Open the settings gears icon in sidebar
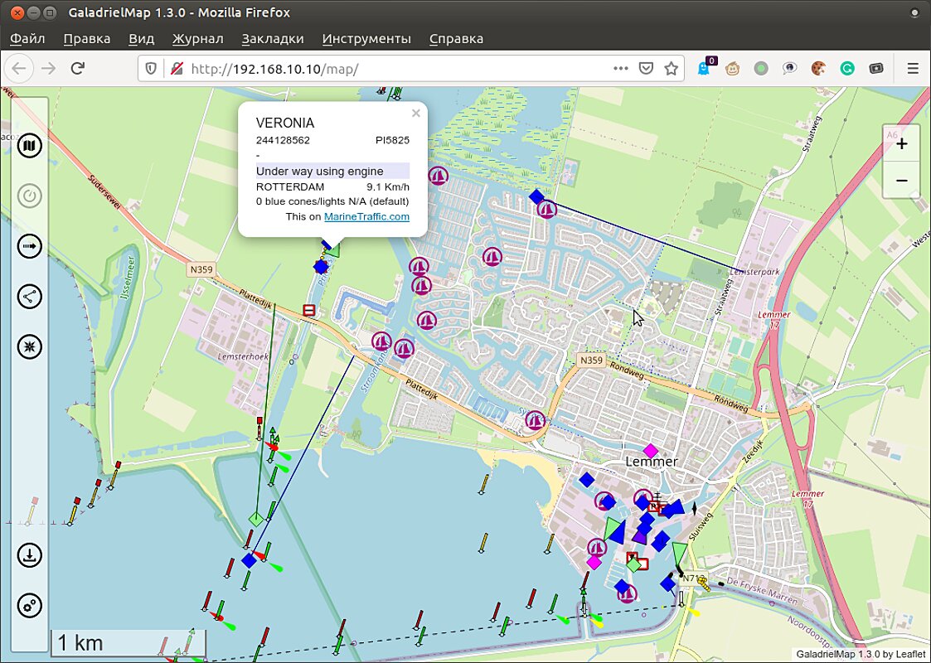This screenshot has height=663, width=931. [x=30, y=606]
